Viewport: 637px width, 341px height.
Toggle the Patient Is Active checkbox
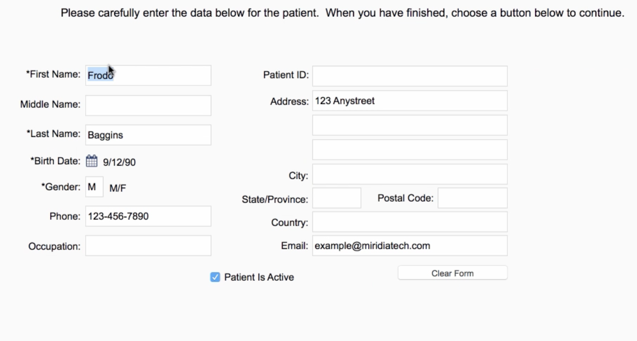pyautogui.click(x=215, y=277)
